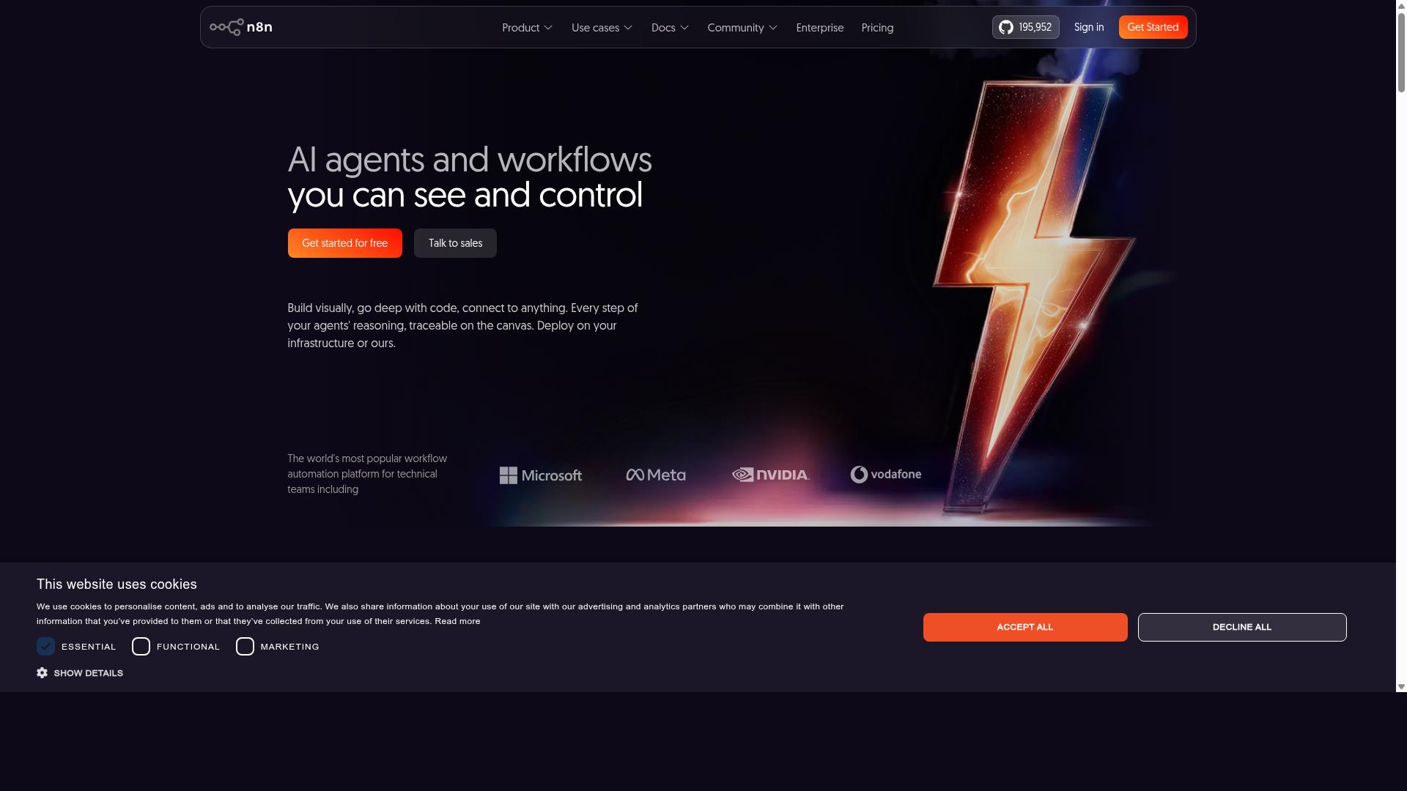Viewport: 1407px width, 791px height.
Task: Click Sign in
Action: 1088,27
